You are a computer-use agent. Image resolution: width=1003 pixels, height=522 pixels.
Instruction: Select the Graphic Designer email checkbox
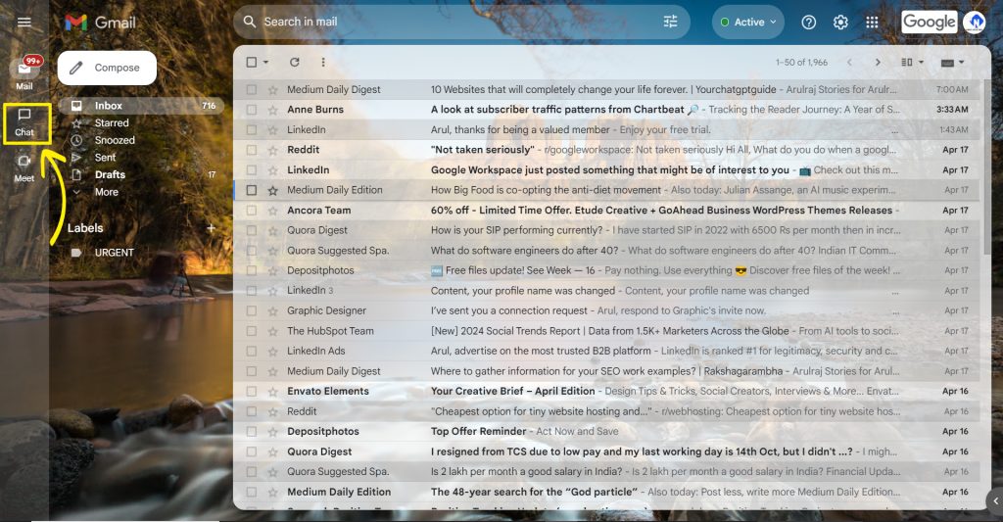(x=252, y=310)
